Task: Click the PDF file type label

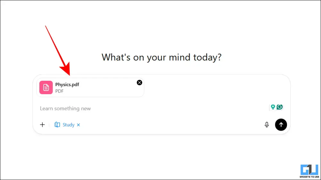Action: pyautogui.click(x=59, y=91)
